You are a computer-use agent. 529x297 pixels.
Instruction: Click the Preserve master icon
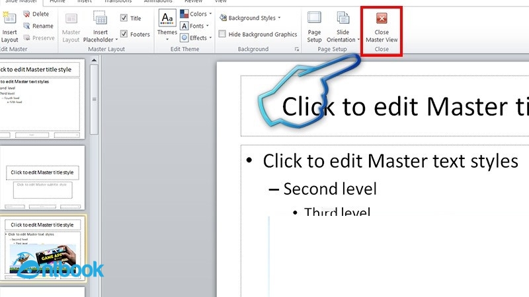click(26, 38)
